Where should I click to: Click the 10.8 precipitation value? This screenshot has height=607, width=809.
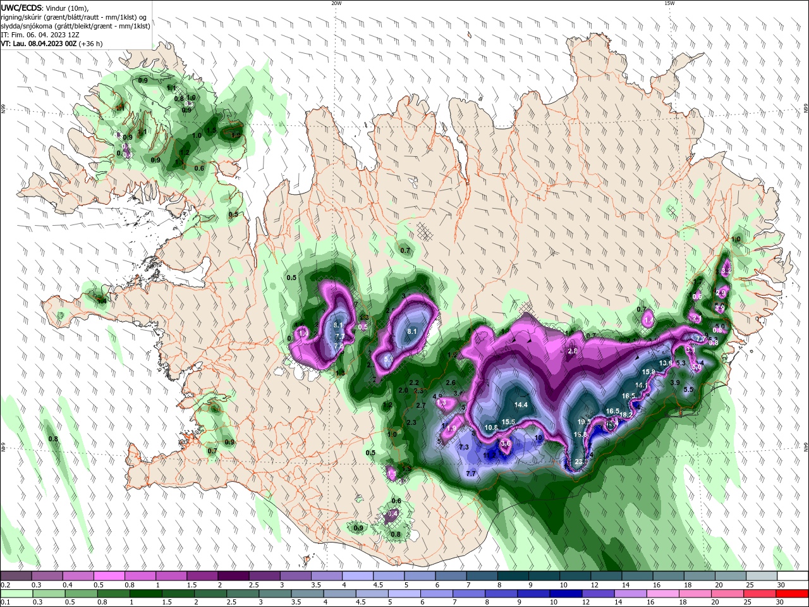click(x=491, y=427)
